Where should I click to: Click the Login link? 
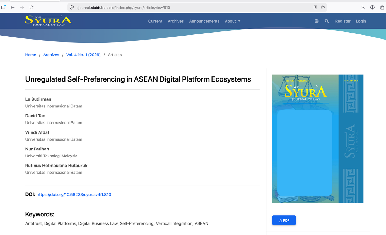coord(361,21)
